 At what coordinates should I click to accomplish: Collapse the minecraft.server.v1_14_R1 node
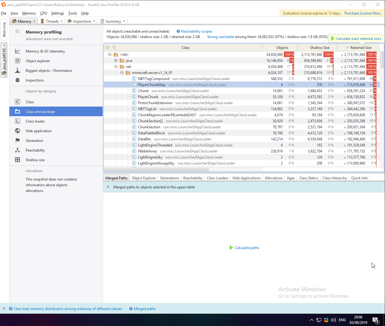[122, 72]
